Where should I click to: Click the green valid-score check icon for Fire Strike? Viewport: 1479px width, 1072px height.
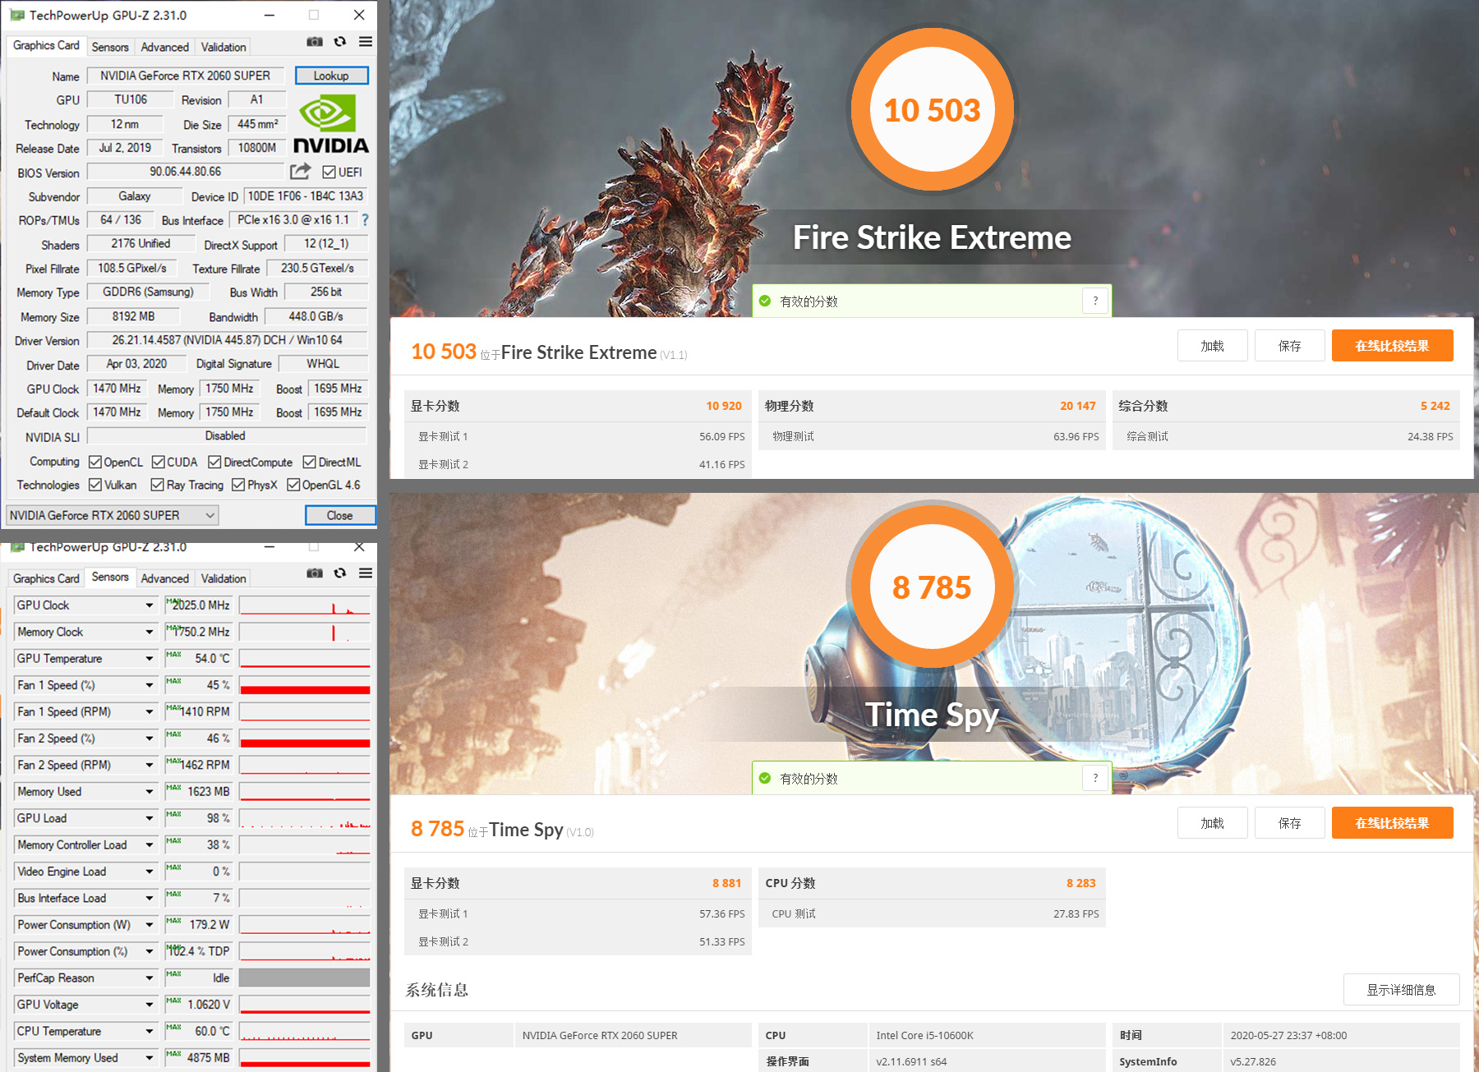tap(765, 301)
